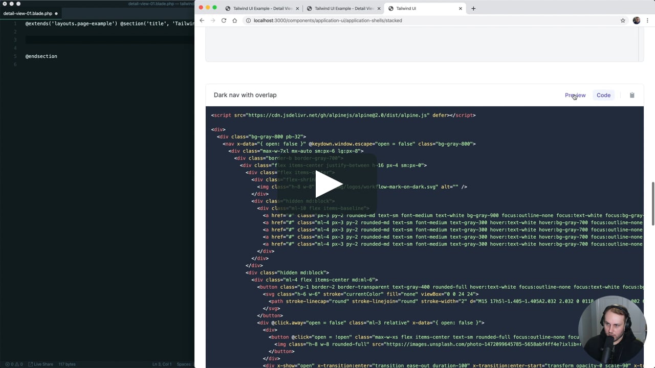Image resolution: width=655 pixels, height=368 pixels.
Task: Open a new browser tab
Action: click(473, 8)
